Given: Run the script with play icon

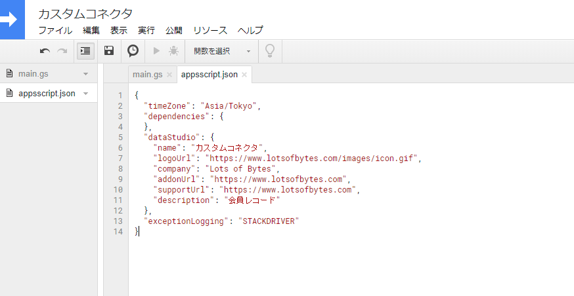Looking at the screenshot, I should (156, 51).
